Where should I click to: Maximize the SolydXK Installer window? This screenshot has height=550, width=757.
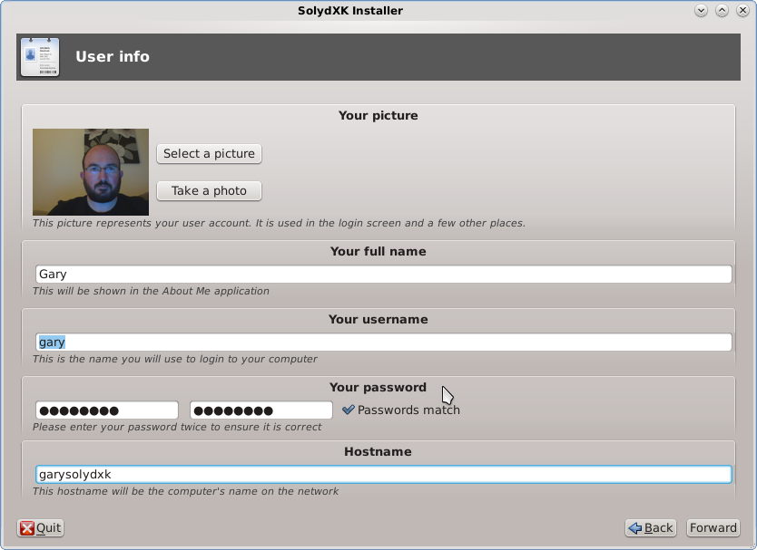[x=722, y=11]
